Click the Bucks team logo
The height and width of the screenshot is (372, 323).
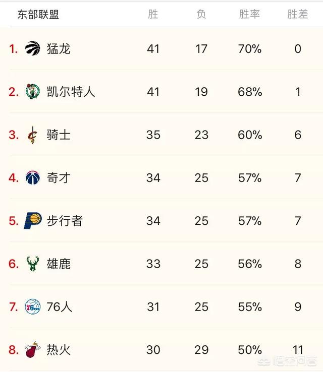32,264
